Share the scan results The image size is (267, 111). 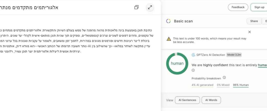[x=254, y=21]
